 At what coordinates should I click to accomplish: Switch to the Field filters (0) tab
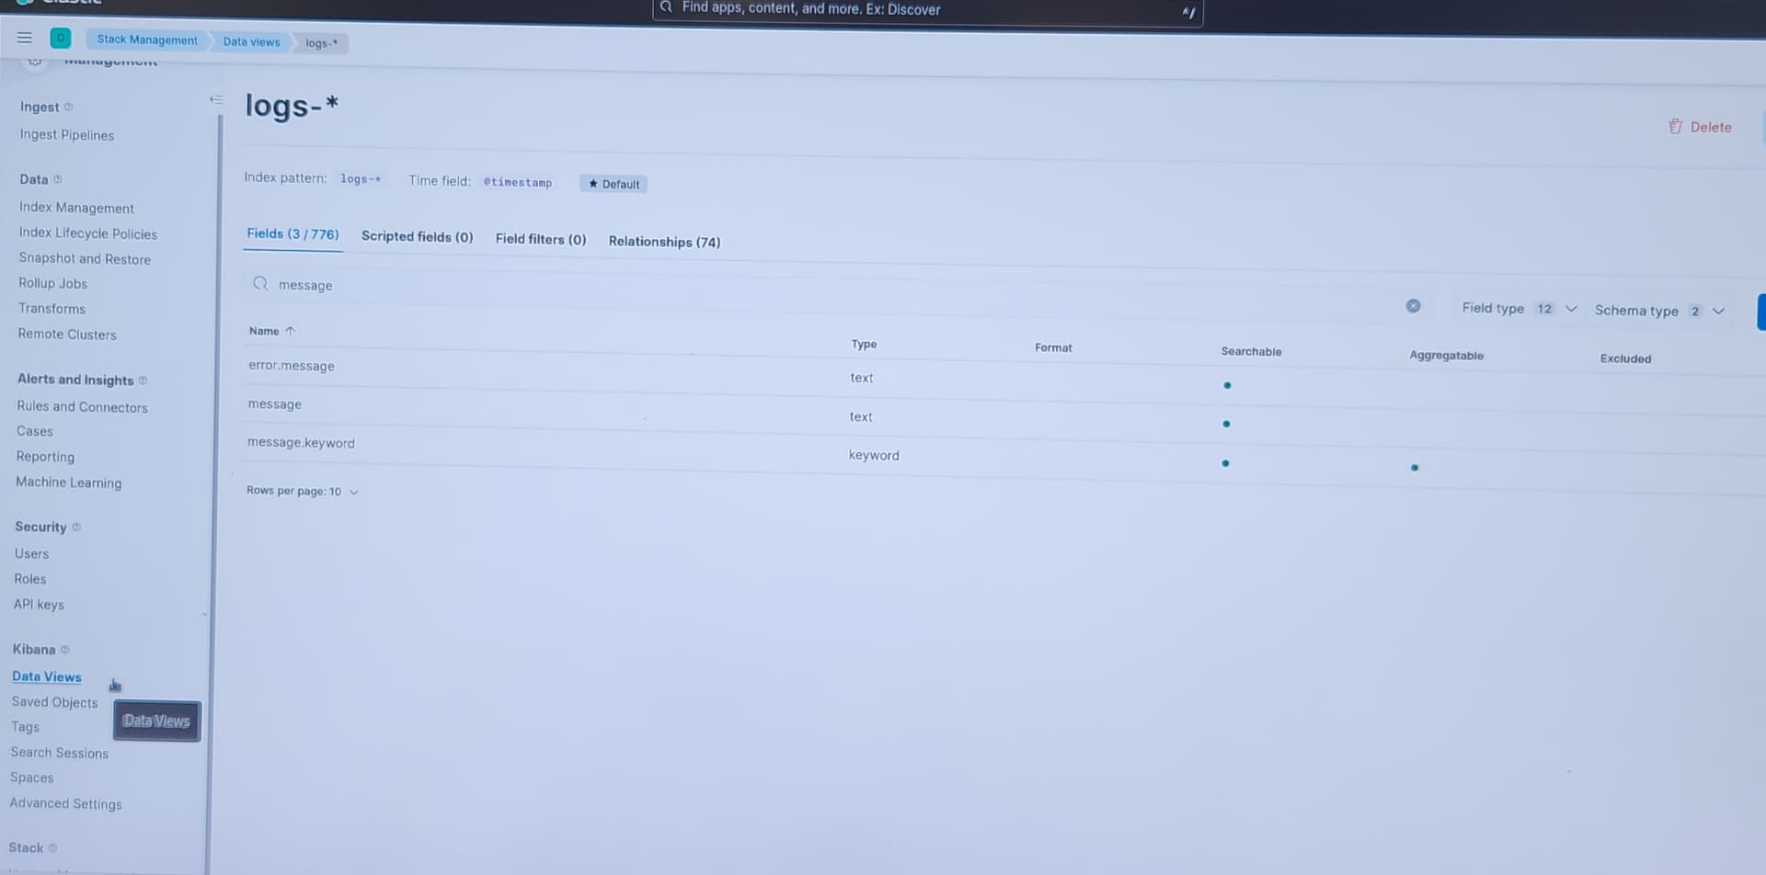coord(541,239)
